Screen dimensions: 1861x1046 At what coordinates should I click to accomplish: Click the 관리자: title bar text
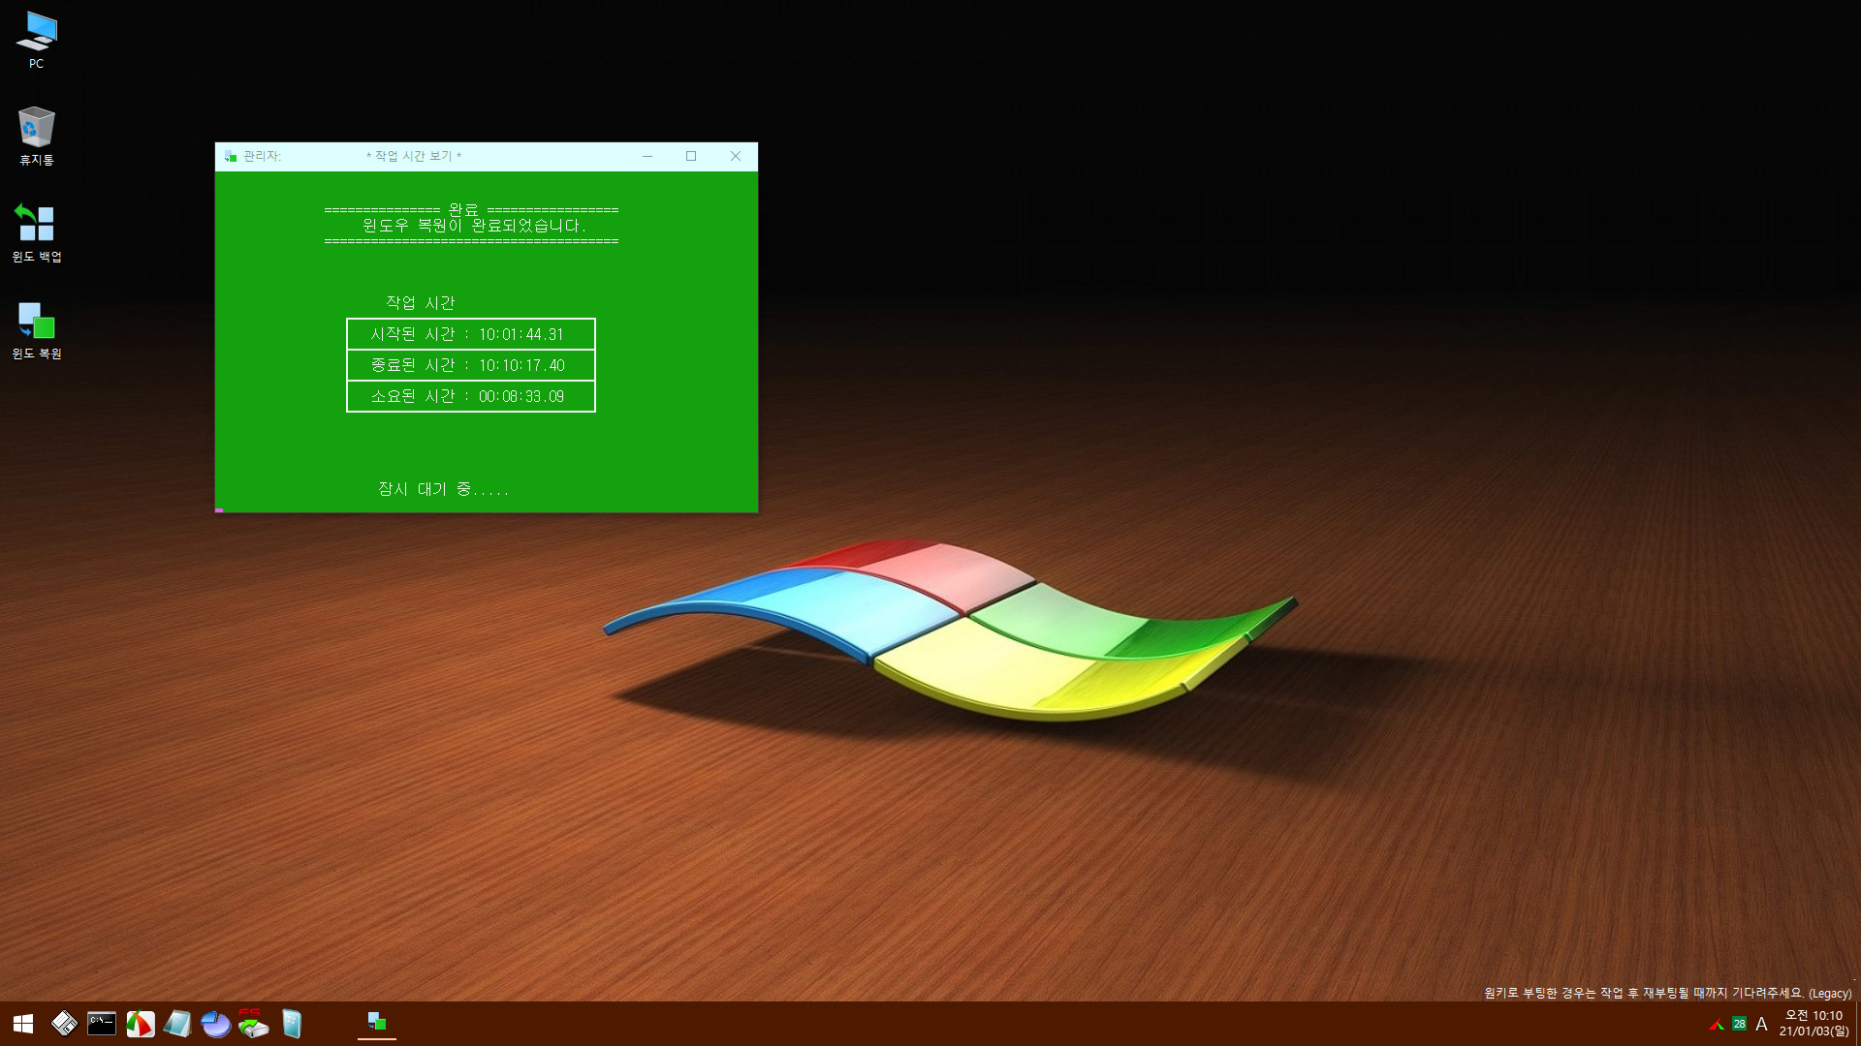(262, 157)
